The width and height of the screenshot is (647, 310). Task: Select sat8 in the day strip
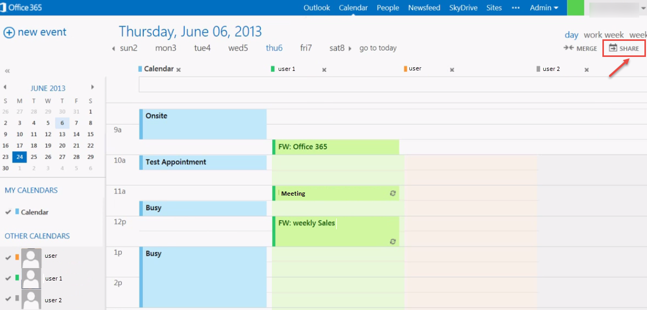pyautogui.click(x=337, y=48)
